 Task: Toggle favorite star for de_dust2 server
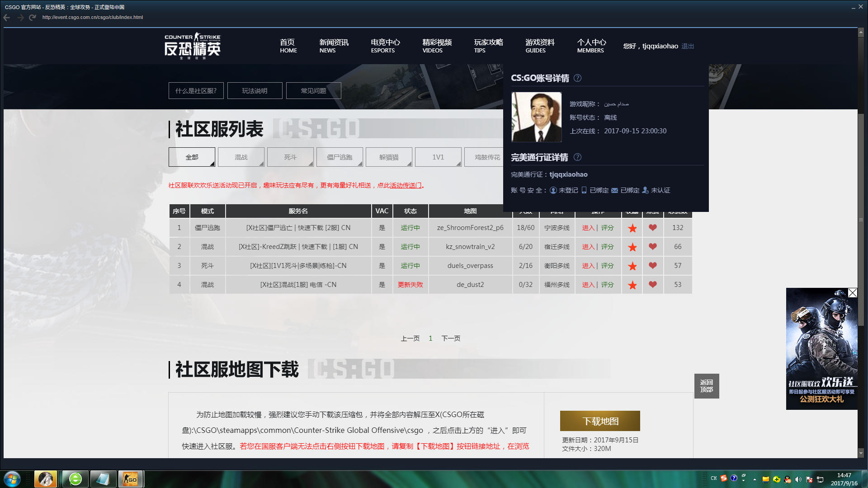tap(632, 285)
